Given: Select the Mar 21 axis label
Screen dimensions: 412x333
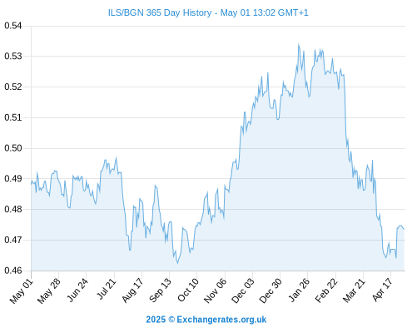Looking at the screenshot, I should (x=354, y=291).
